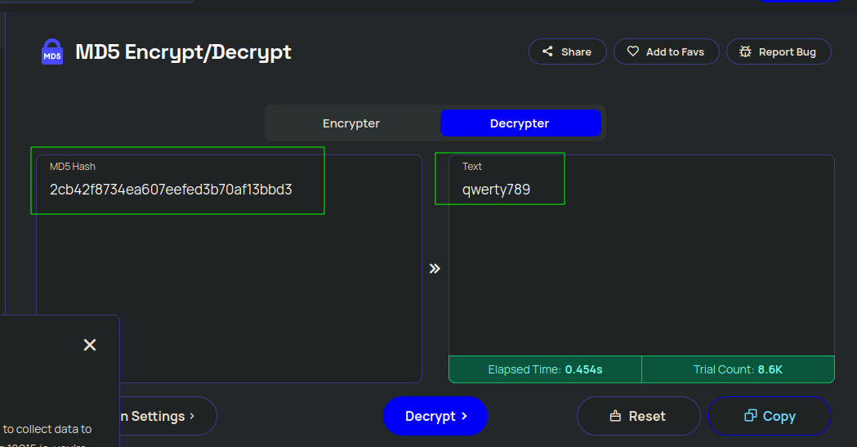The height and width of the screenshot is (447, 857).
Task: Click the double chevron arrow between panels
Action: pyautogui.click(x=435, y=268)
